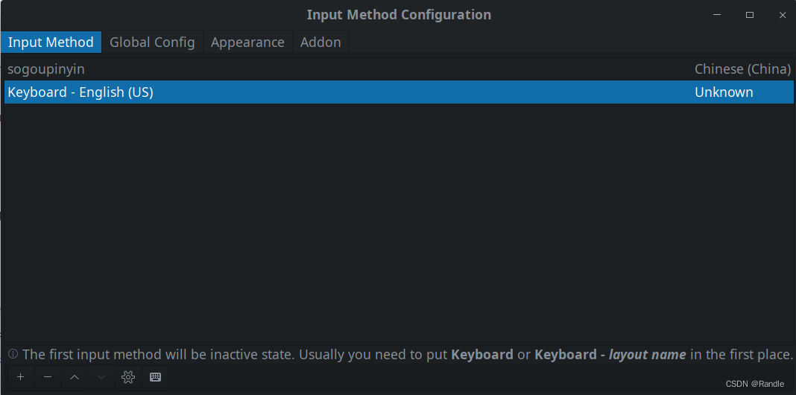Add a new input method with plus icon
796x395 pixels.
20,376
